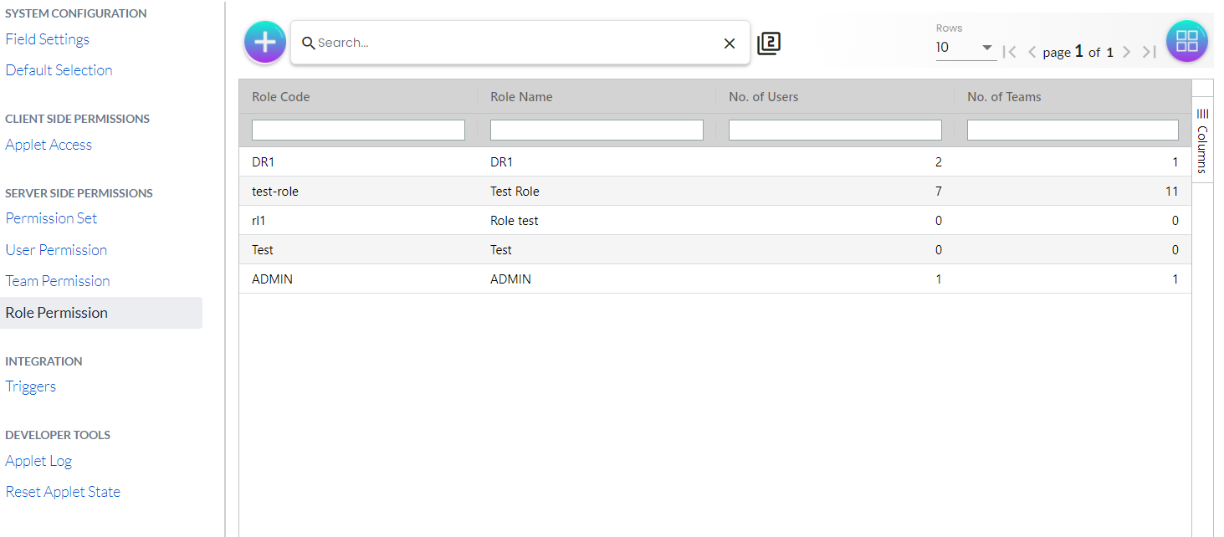
Task: Go to Triggers under Integration
Action: pyautogui.click(x=31, y=386)
